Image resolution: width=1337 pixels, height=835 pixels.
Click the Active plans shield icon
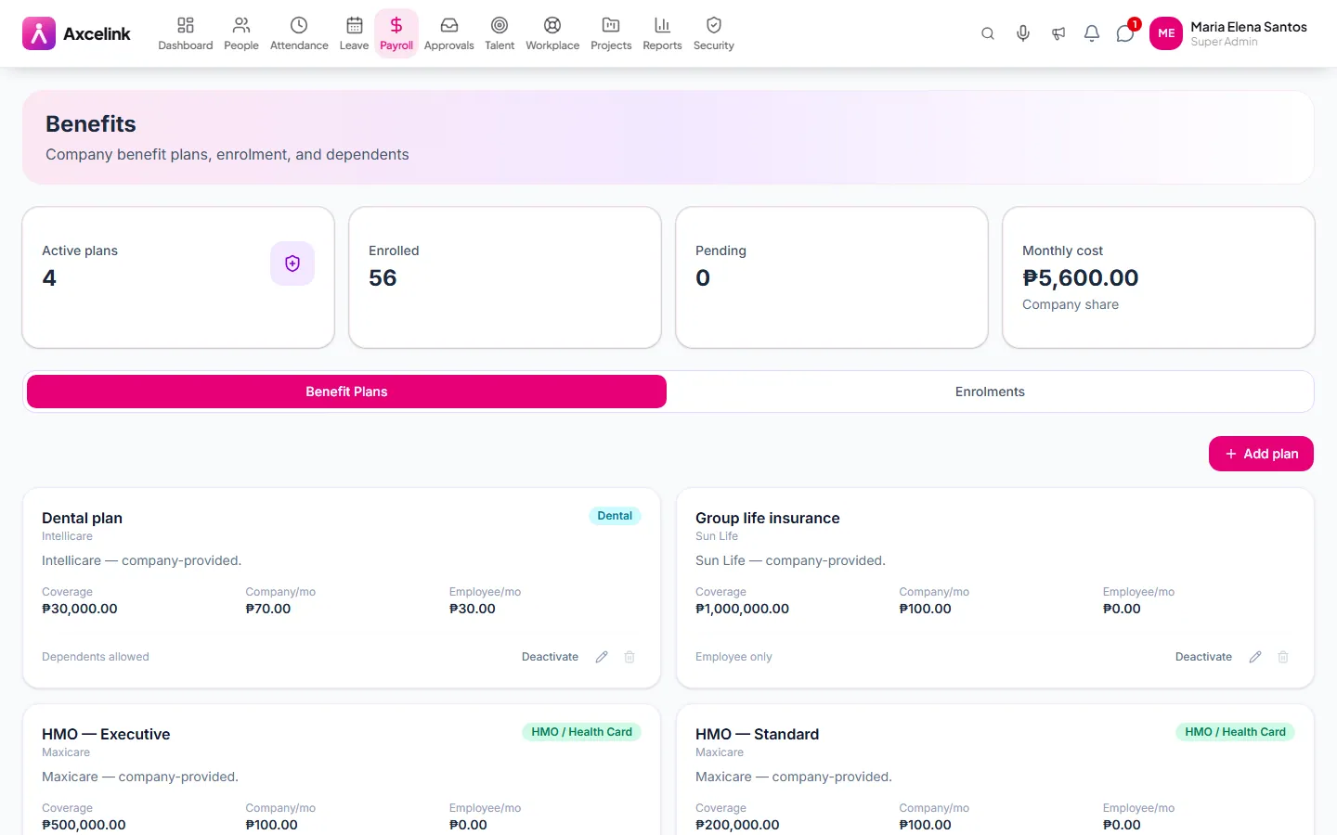pyautogui.click(x=292, y=263)
